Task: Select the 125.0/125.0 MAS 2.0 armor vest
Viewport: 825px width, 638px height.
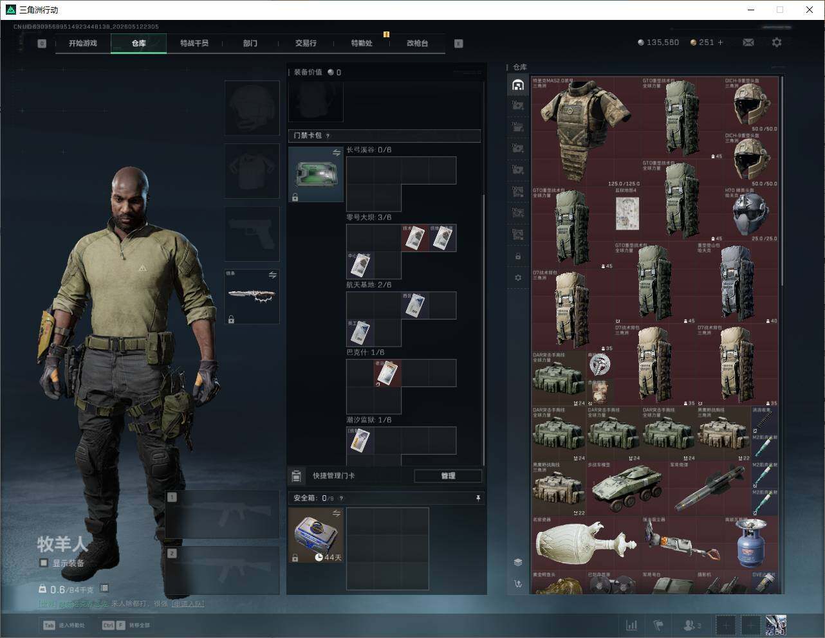Action: pos(585,131)
